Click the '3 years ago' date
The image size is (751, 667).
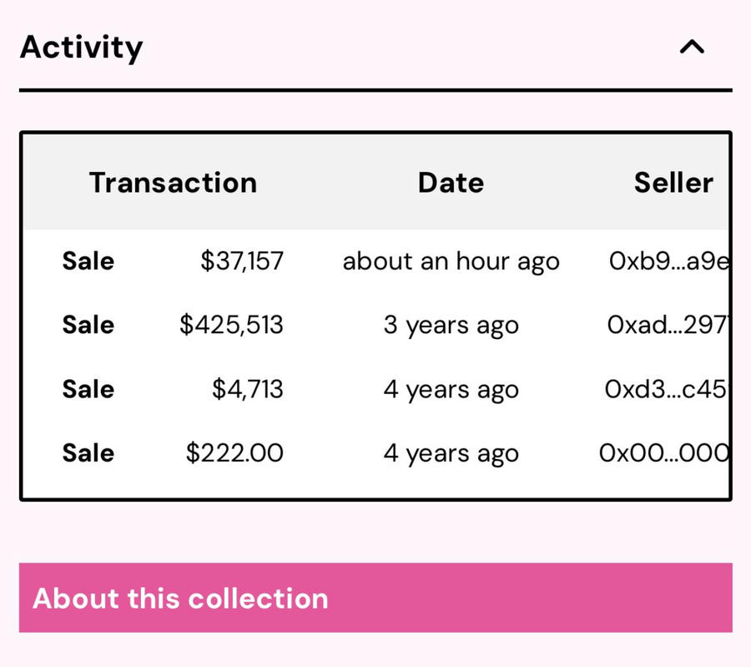point(451,325)
